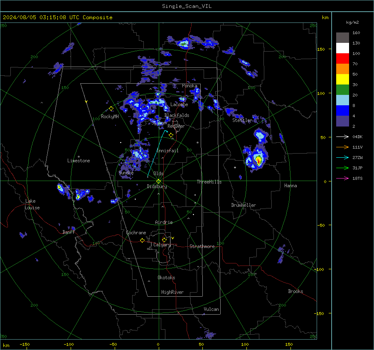Click the Strathmore map label
The width and height of the screenshot is (374, 350).
202,246
